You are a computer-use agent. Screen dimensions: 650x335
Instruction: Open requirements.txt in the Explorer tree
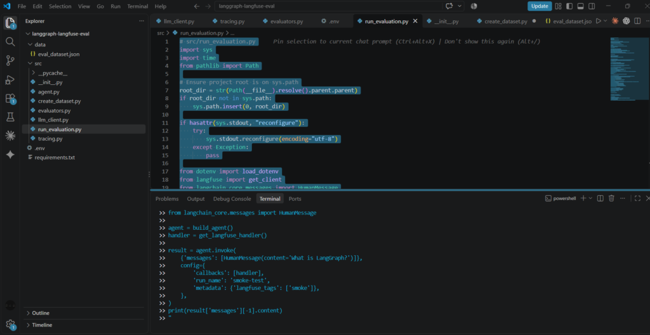pos(55,157)
